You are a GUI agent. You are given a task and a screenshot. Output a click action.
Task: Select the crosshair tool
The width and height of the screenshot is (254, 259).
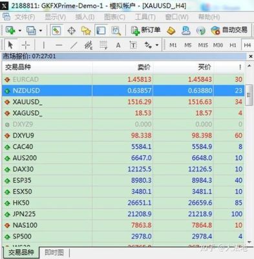pos(26,45)
